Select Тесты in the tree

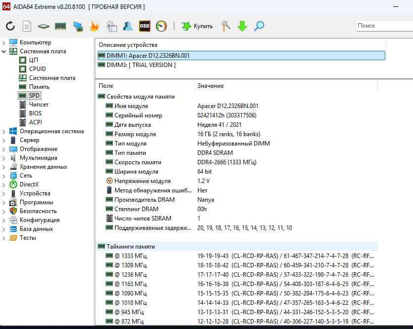pos(28,238)
